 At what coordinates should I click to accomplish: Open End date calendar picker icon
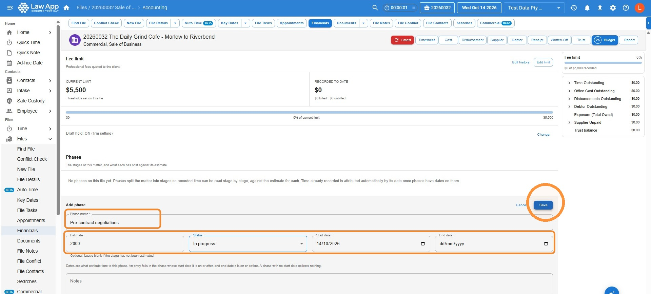pos(546,243)
